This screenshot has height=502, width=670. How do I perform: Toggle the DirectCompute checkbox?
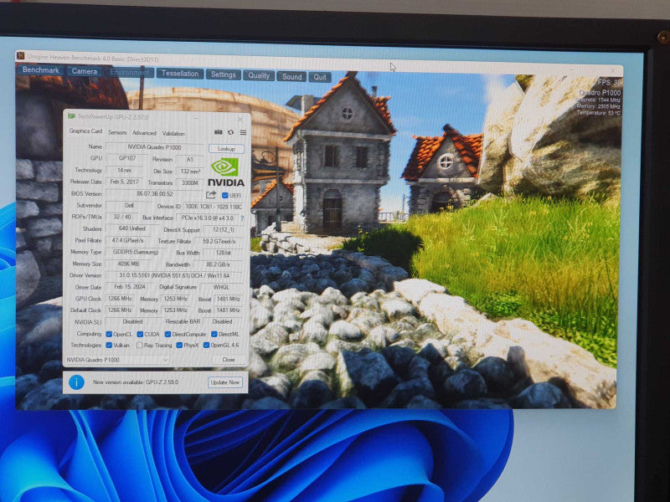pos(168,334)
